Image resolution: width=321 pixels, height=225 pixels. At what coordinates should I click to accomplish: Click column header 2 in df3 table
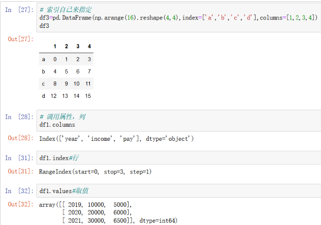pyautogui.click(x=66, y=47)
